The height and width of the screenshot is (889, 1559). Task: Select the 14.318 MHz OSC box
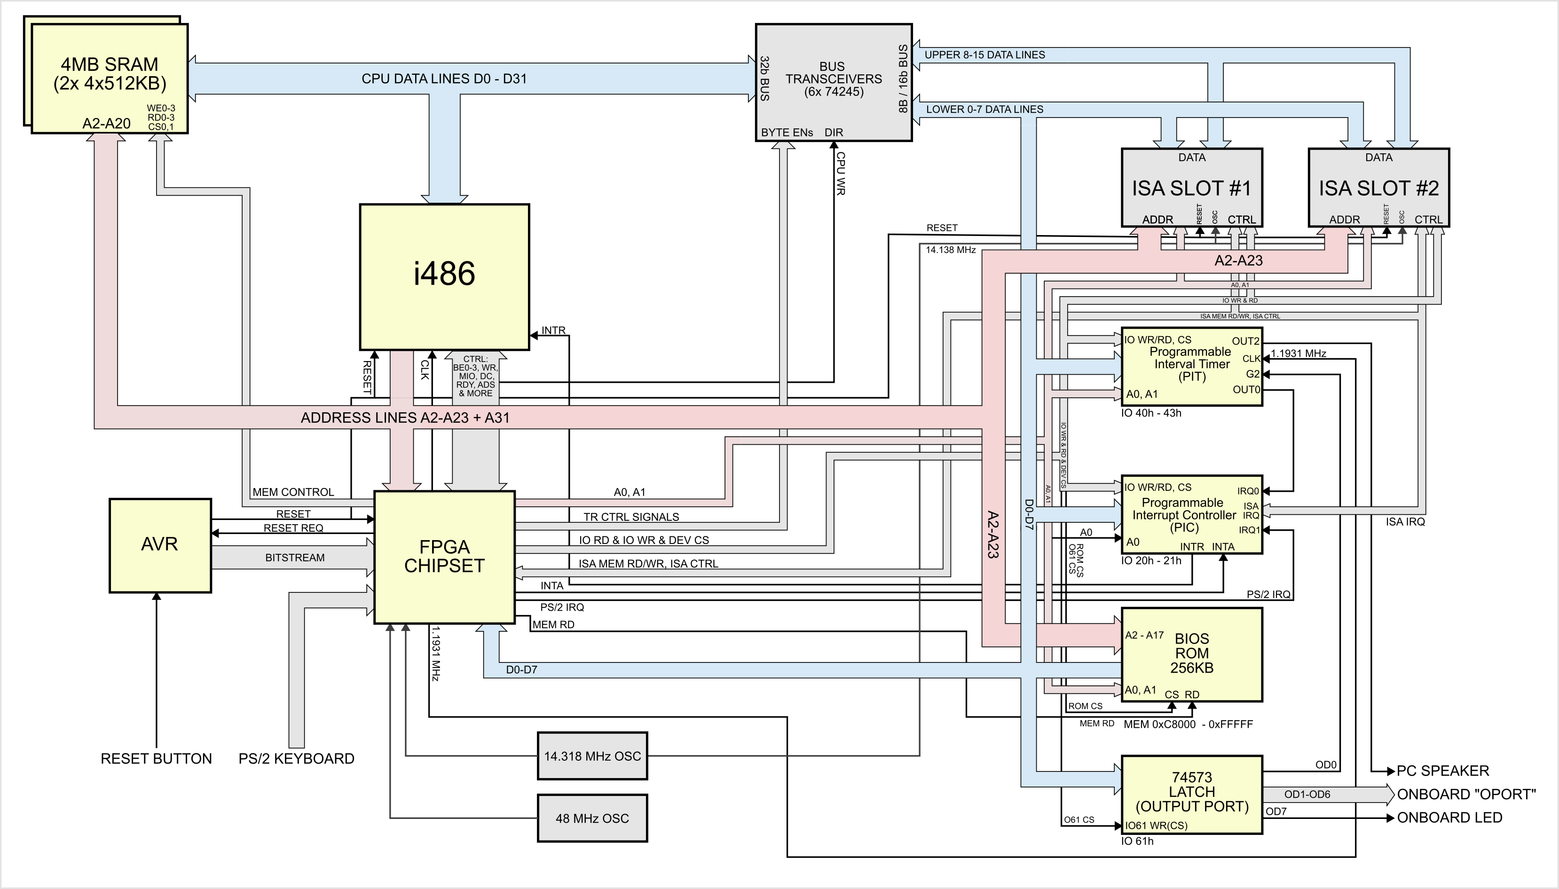(592, 756)
